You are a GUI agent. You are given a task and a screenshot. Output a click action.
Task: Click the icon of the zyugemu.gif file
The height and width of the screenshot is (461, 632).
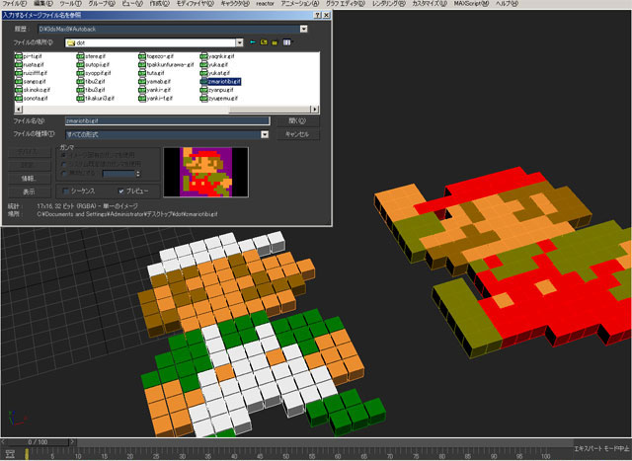[x=203, y=99]
